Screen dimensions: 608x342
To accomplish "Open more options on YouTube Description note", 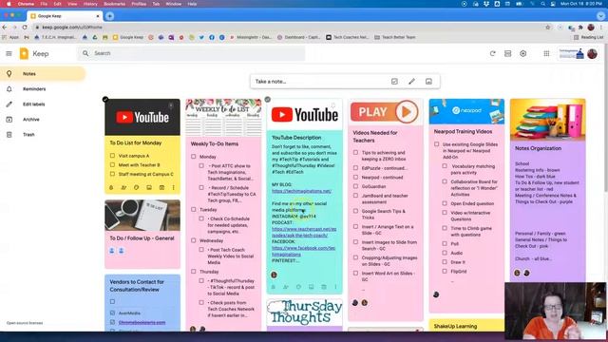I will coord(335,287).
